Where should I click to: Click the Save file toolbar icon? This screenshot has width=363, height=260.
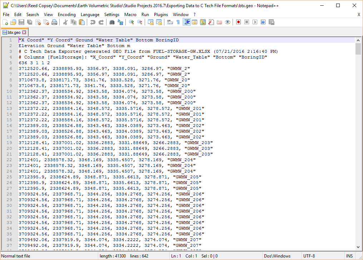21,22
